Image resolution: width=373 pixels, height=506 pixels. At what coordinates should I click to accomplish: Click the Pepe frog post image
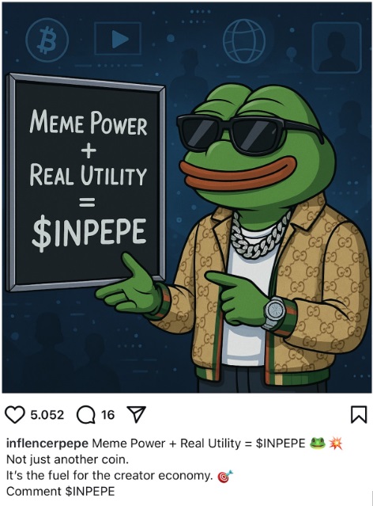(x=186, y=197)
